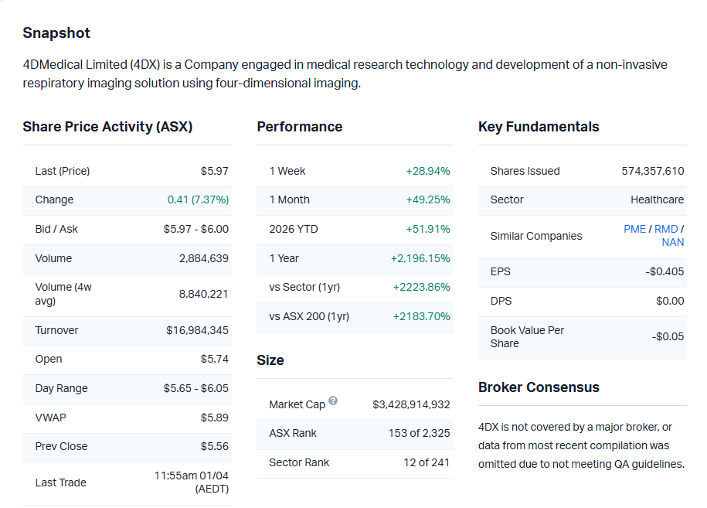Click the Similar Companies row label
The width and height of the screenshot is (707, 508).
pos(536,236)
